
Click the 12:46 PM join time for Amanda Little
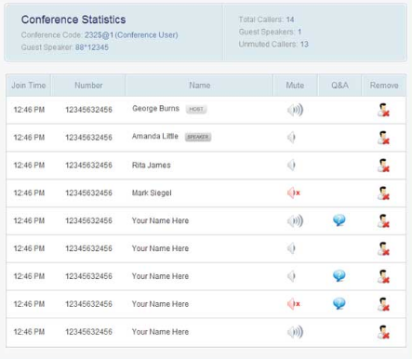(x=29, y=138)
